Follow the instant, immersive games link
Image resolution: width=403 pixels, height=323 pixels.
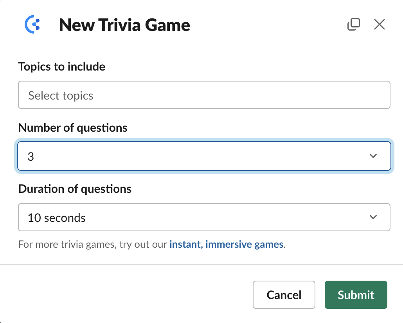(x=227, y=244)
